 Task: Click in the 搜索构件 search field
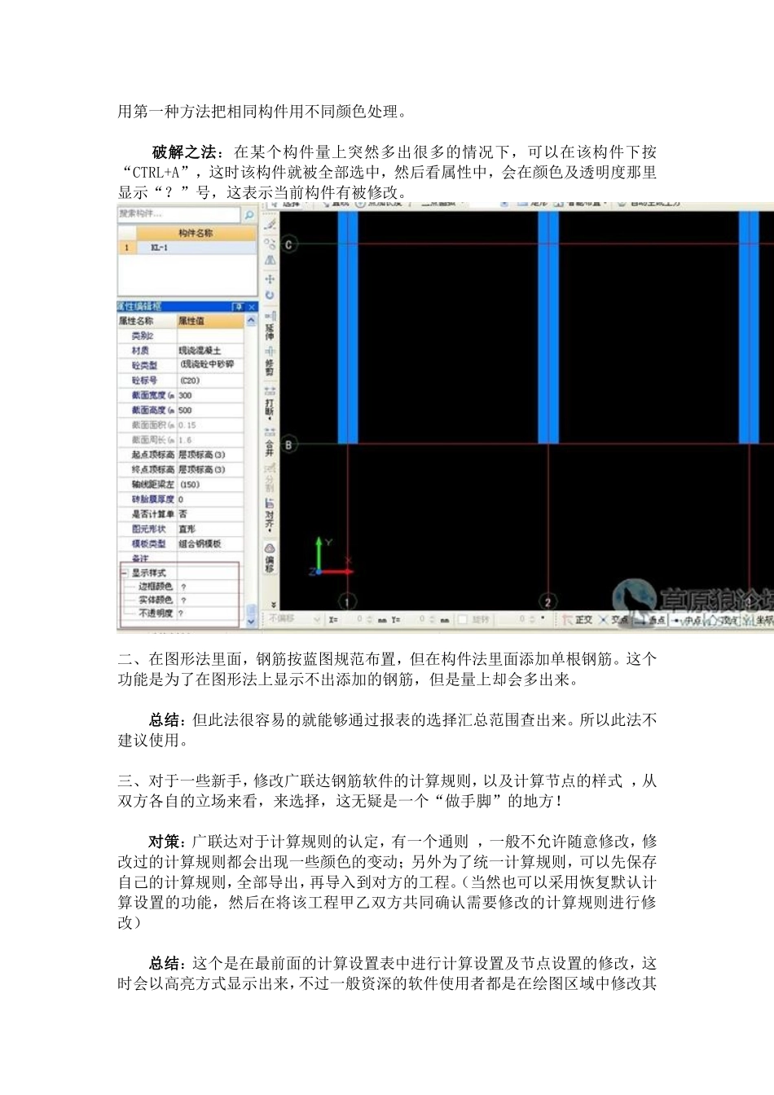[x=179, y=214]
